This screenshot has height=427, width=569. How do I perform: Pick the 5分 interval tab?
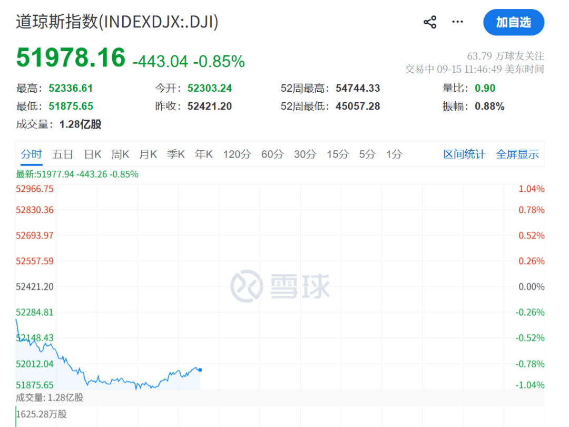[367, 154]
